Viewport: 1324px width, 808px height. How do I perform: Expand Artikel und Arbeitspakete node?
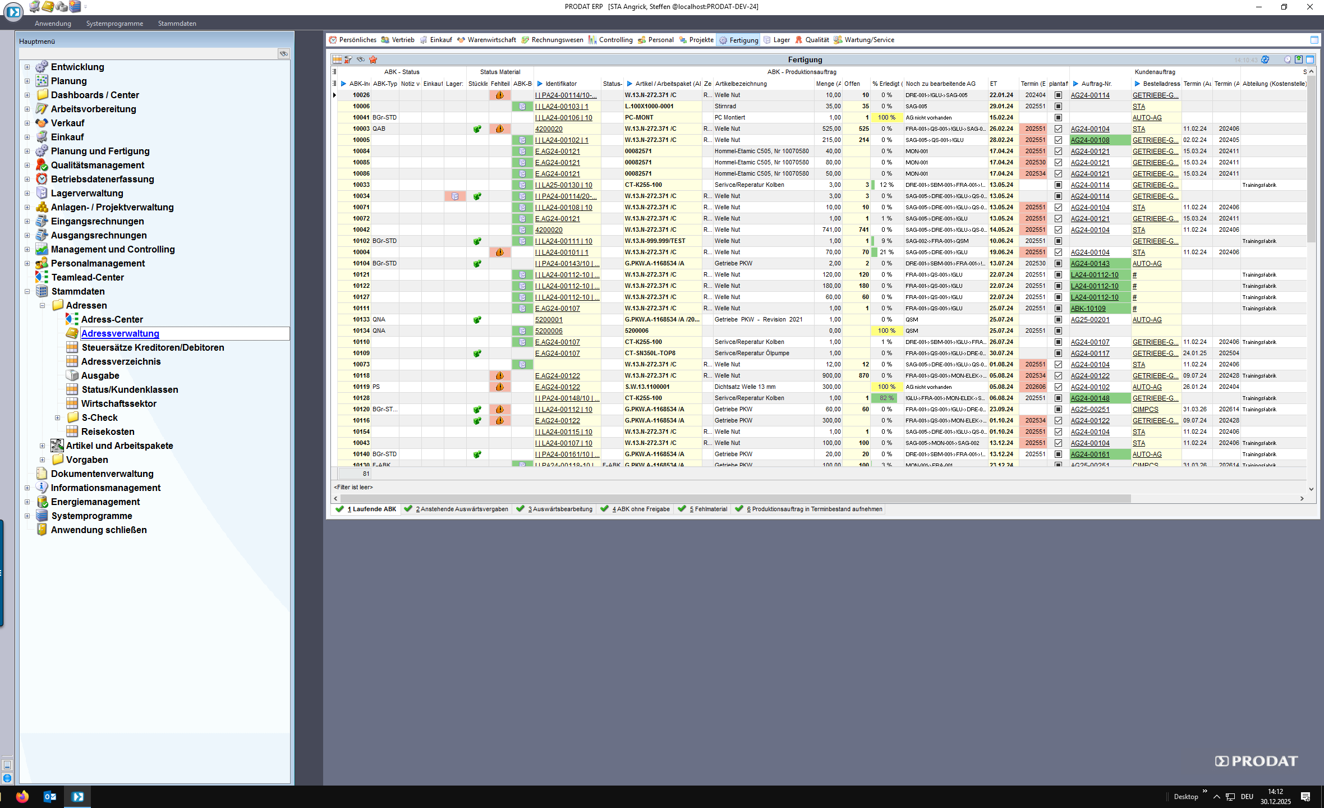pyautogui.click(x=42, y=446)
